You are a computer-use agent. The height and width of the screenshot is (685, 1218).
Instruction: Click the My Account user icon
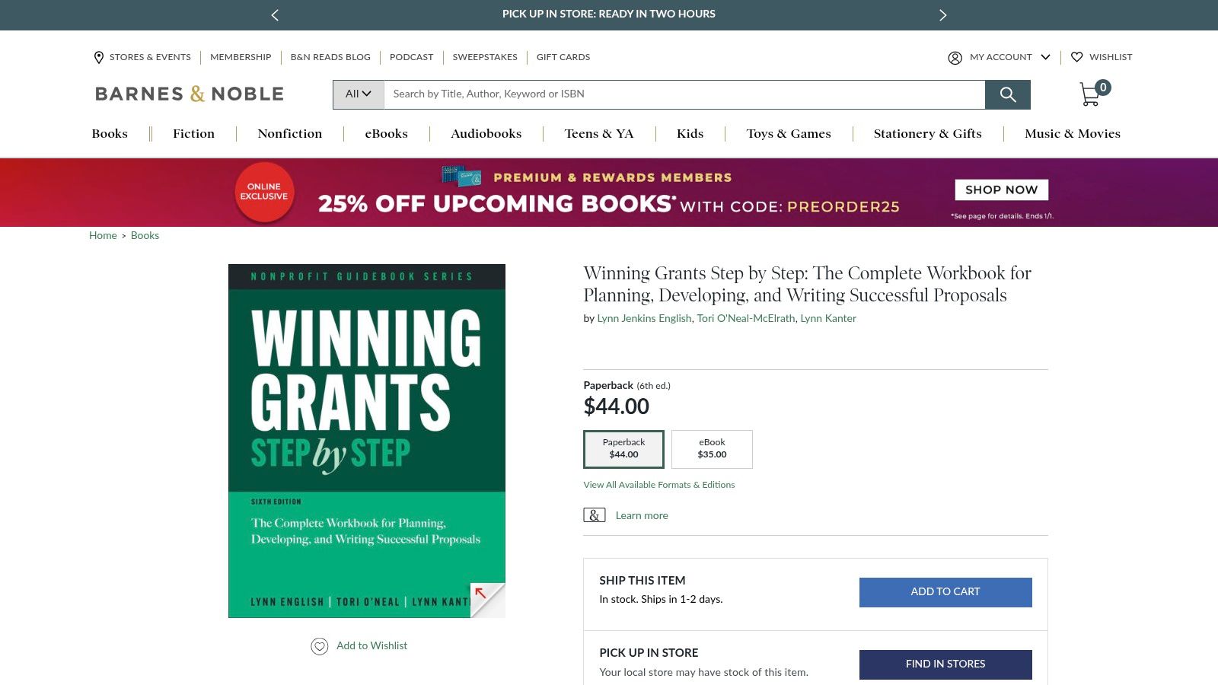click(955, 58)
